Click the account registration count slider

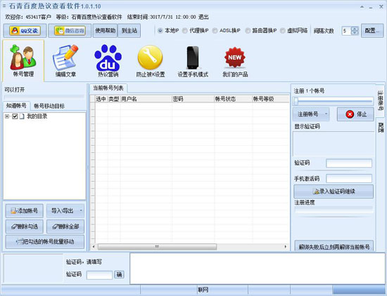pos(334,101)
